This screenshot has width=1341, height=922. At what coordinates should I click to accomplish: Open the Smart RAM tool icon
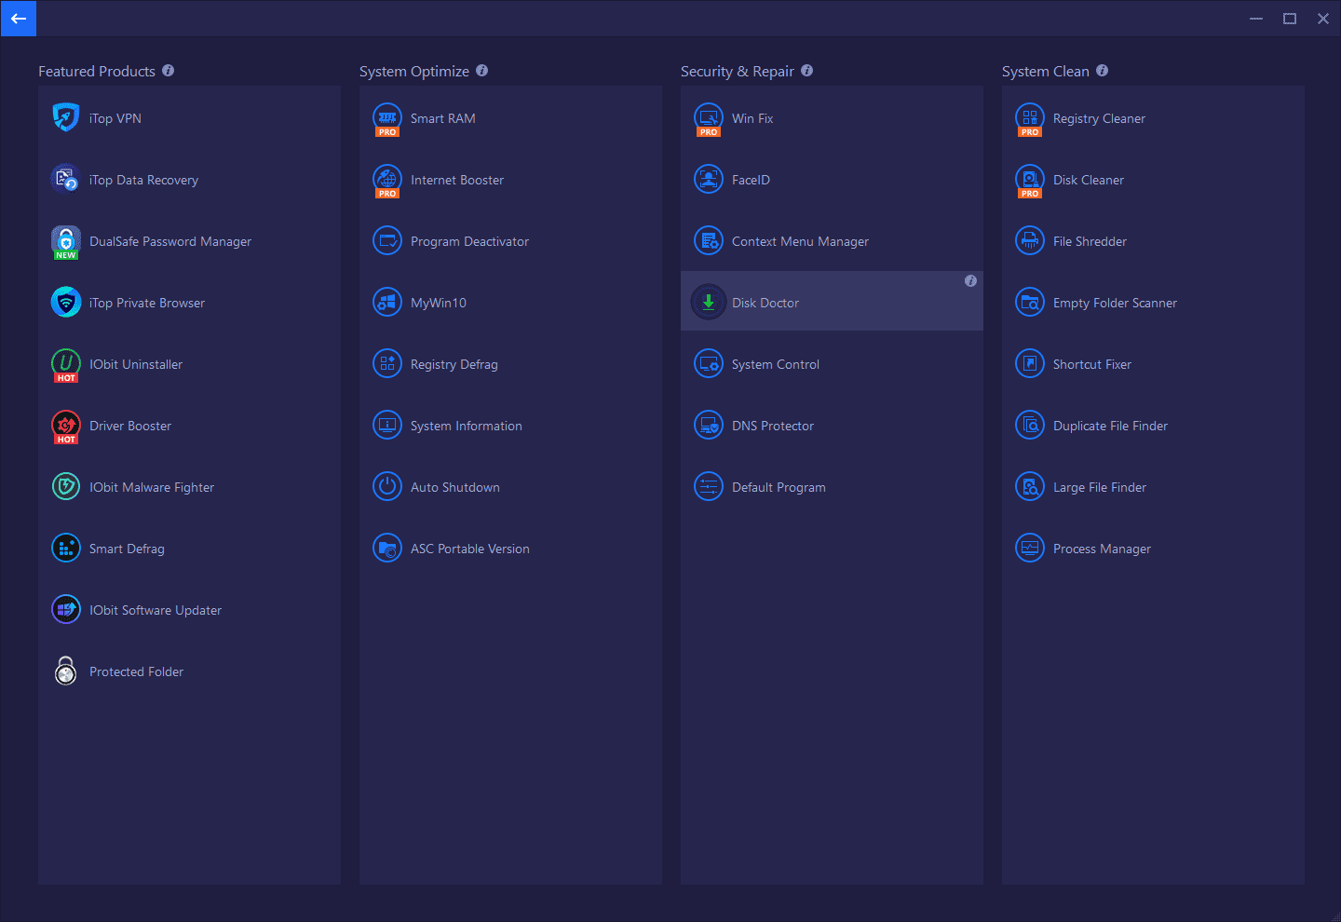click(387, 118)
